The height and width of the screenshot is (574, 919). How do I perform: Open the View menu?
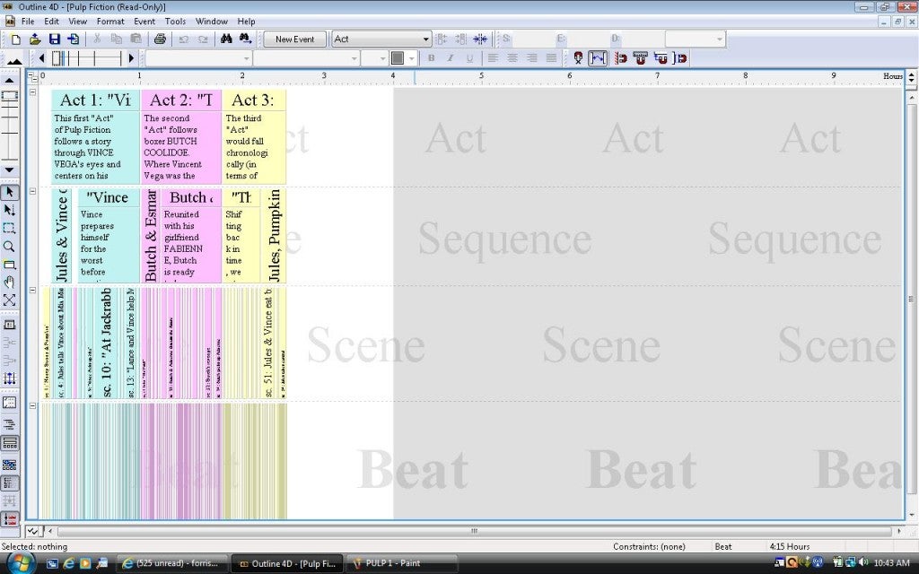click(x=77, y=22)
